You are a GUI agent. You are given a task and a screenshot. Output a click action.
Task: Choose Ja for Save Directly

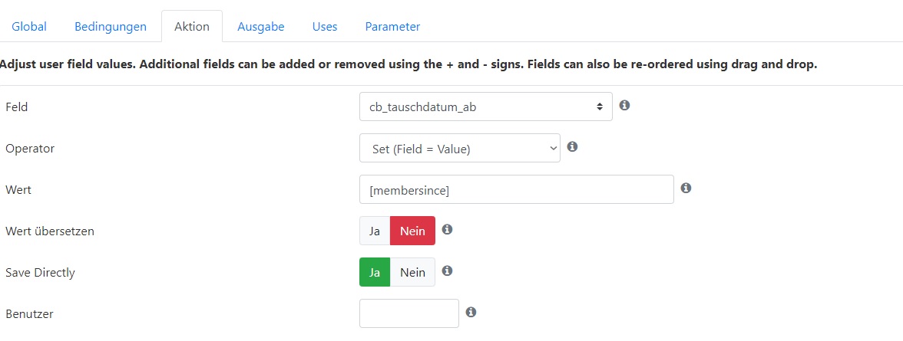[375, 272]
